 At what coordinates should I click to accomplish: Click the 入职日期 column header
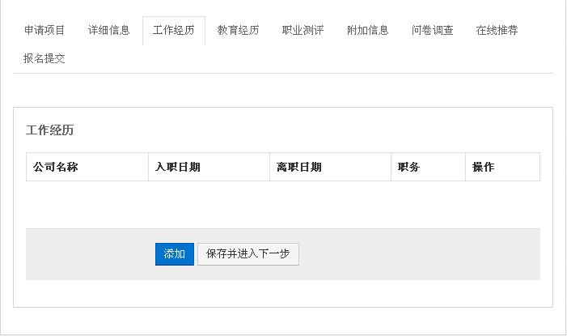click(209, 167)
